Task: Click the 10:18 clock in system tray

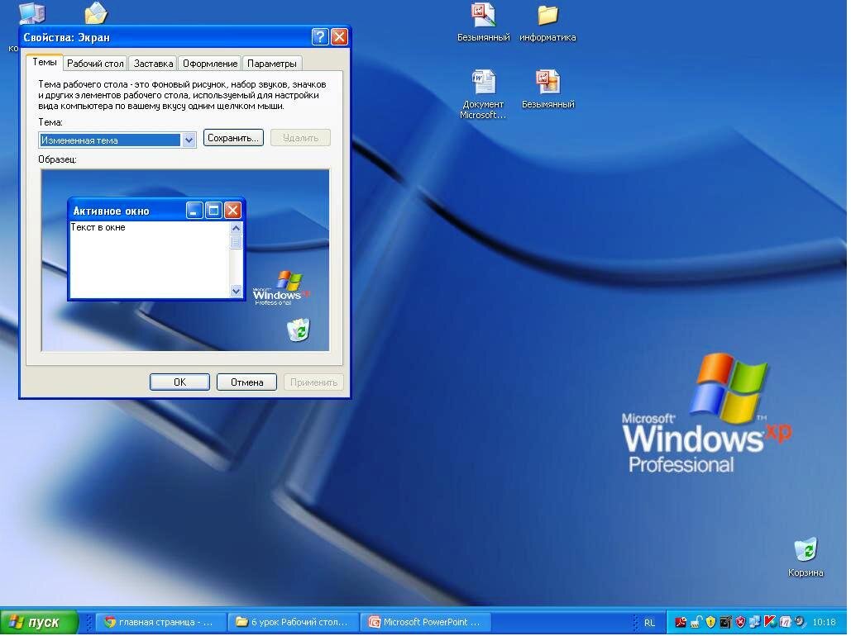Action: 824,622
